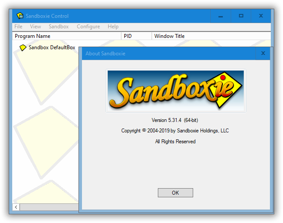The width and height of the screenshot is (283, 223).
Task: Click the horizontal scrollbar left arrow
Action: [16, 207]
